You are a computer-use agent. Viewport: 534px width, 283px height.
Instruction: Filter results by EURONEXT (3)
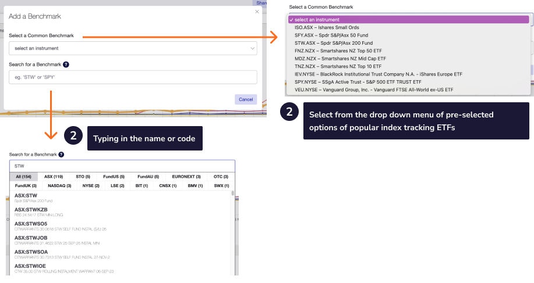[186, 177]
